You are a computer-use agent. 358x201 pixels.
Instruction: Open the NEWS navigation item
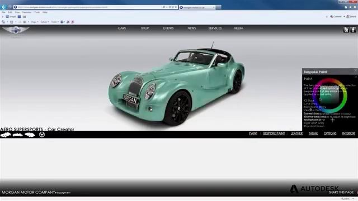191,28
